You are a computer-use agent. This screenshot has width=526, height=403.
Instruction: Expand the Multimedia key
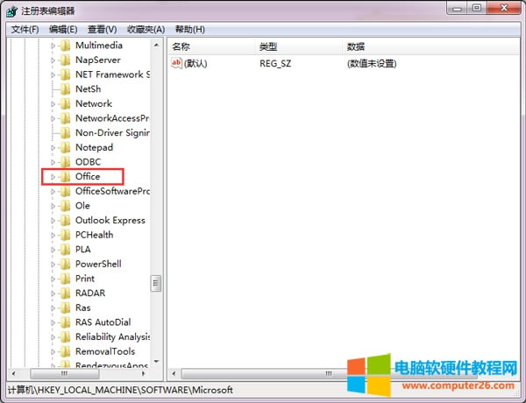tap(53, 46)
